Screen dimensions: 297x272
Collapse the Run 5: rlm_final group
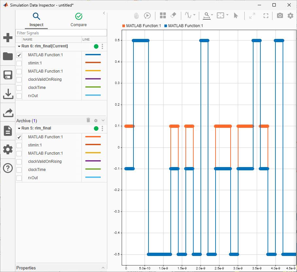19,128
